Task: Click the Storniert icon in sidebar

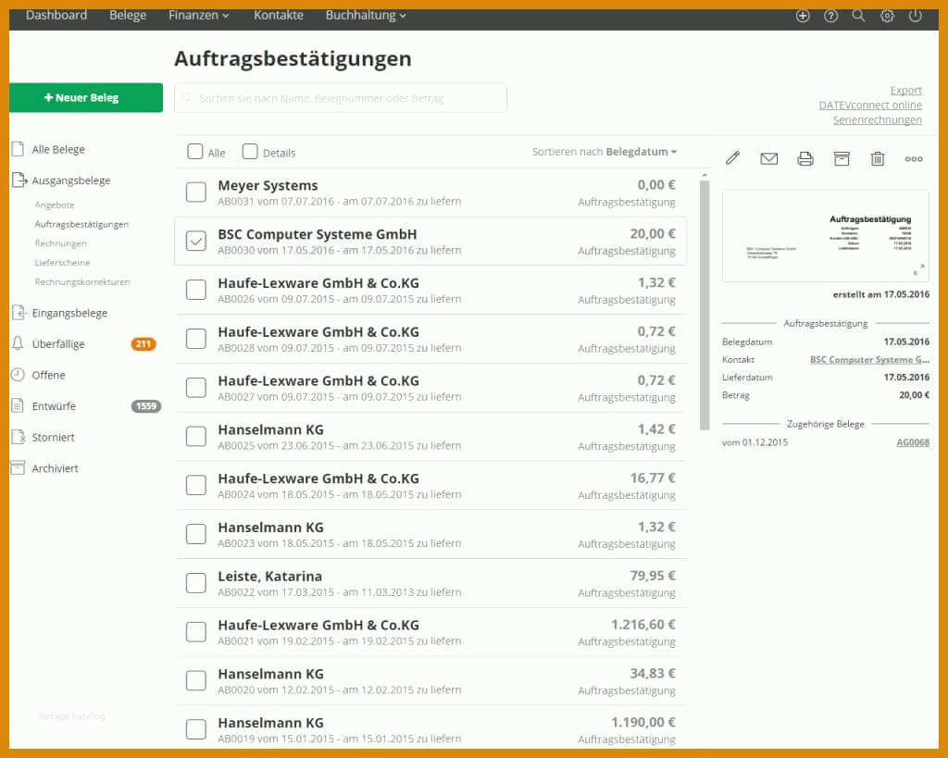Action: point(19,437)
